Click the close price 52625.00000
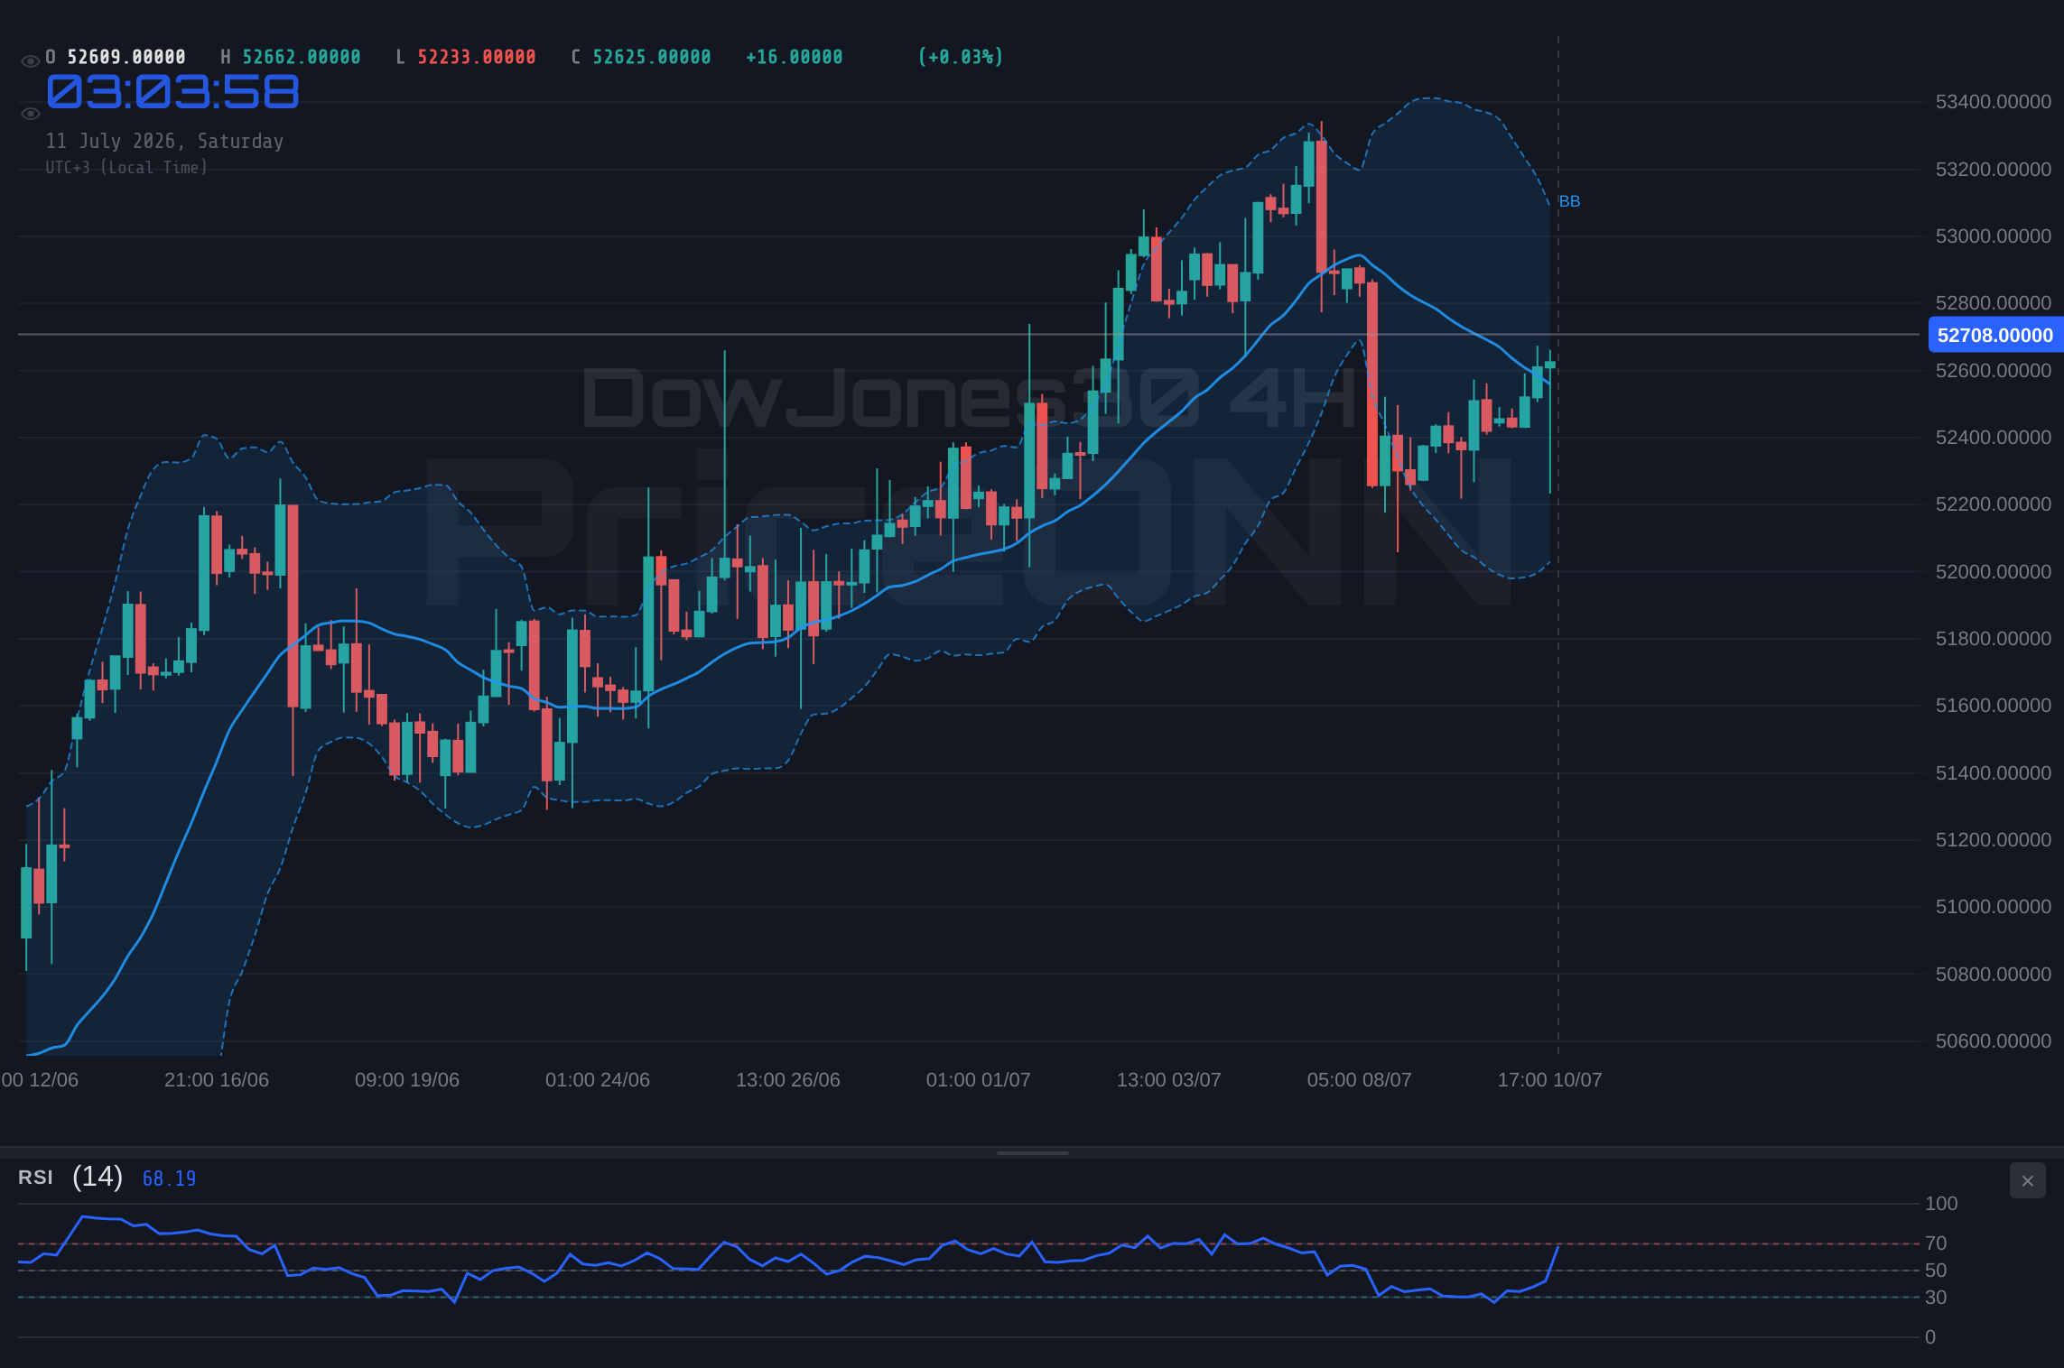The width and height of the screenshot is (2064, 1368). point(651,57)
